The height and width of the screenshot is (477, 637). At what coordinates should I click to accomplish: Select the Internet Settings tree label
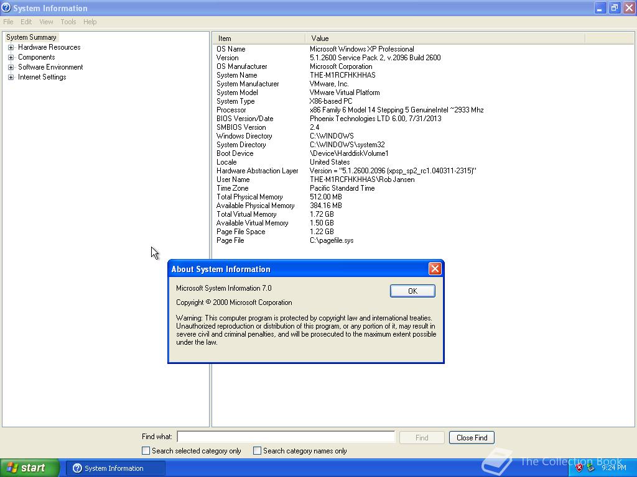pos(42,77)
